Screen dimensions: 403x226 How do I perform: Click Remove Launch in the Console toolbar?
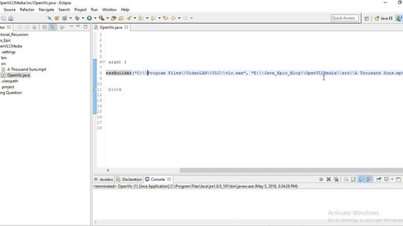[x=329, y=180]
